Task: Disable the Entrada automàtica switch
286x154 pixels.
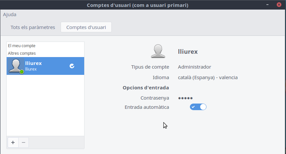Action: coord(198,107)
